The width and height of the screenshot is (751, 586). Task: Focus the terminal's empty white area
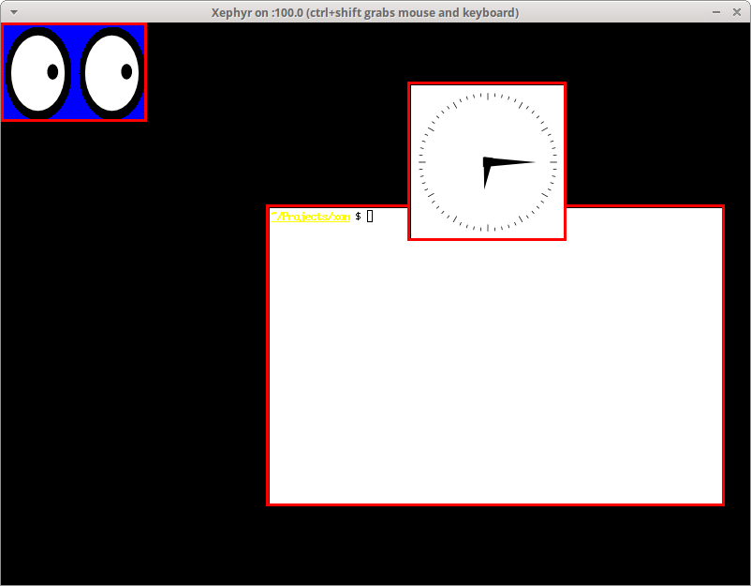coord(496,375)
